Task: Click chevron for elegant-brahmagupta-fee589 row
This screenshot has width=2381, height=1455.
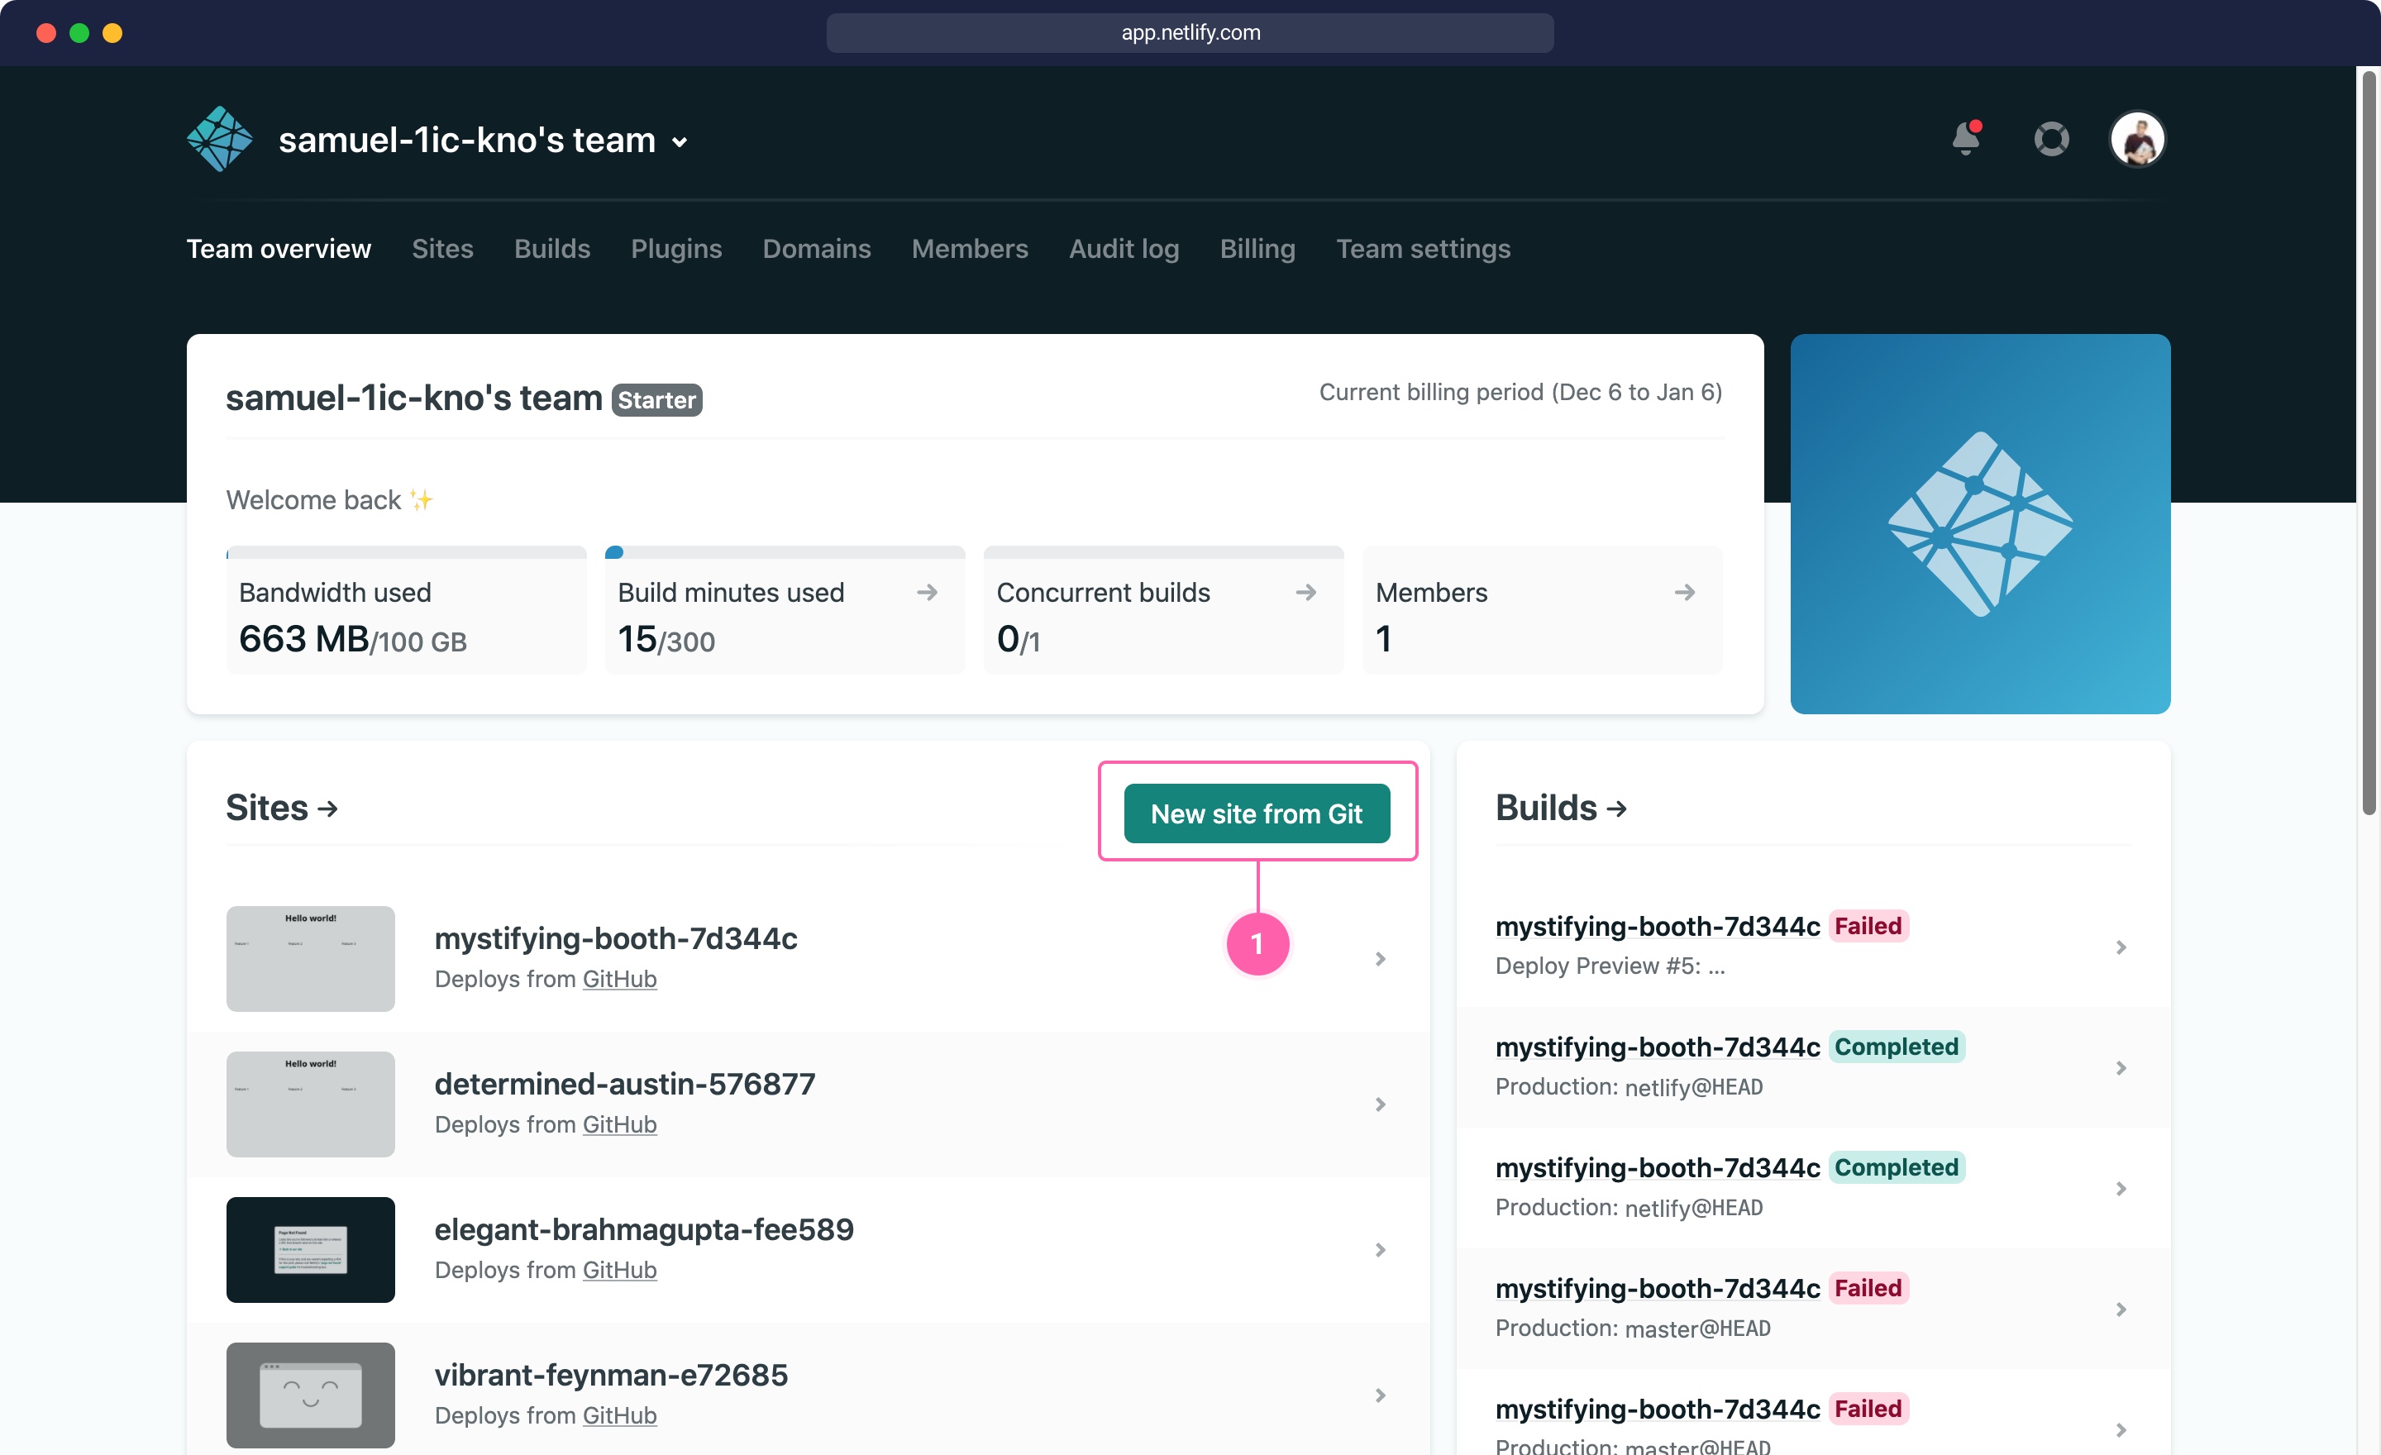Action: coord(1380,1249)
